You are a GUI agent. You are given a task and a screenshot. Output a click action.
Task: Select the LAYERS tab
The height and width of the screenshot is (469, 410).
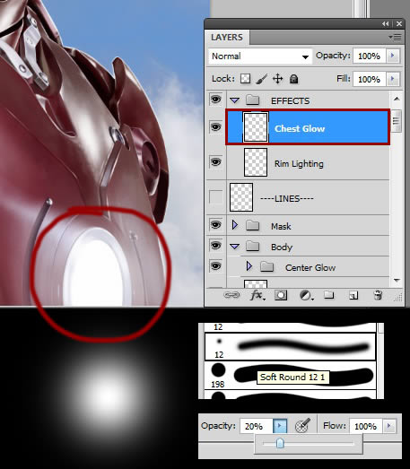227,38
